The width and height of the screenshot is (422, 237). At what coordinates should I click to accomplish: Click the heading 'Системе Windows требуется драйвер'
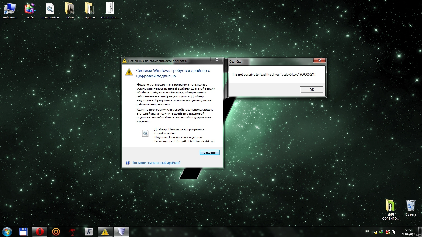point(173,73)
